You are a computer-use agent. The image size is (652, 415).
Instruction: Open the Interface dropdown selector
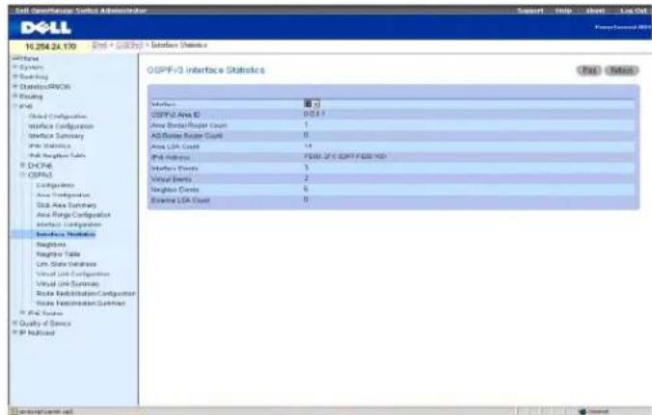(x=312, y=104)
